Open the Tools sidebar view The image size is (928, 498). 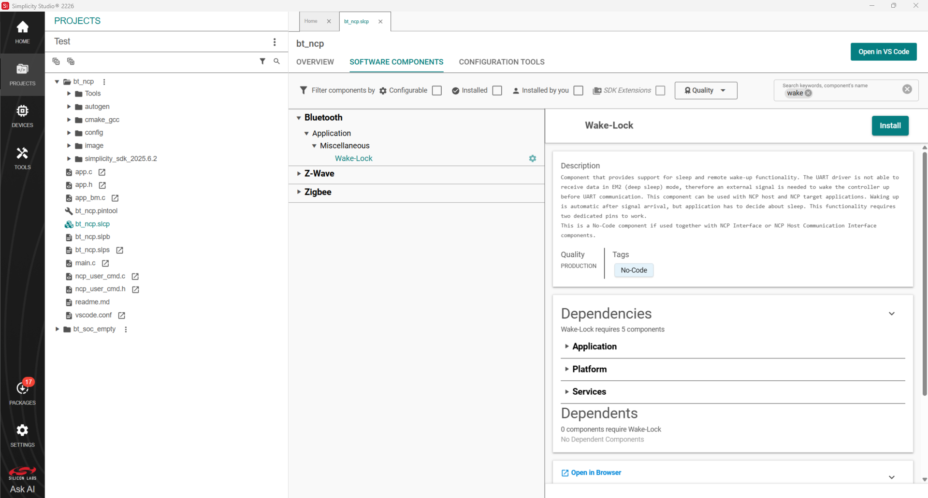(x=22, y=158)
